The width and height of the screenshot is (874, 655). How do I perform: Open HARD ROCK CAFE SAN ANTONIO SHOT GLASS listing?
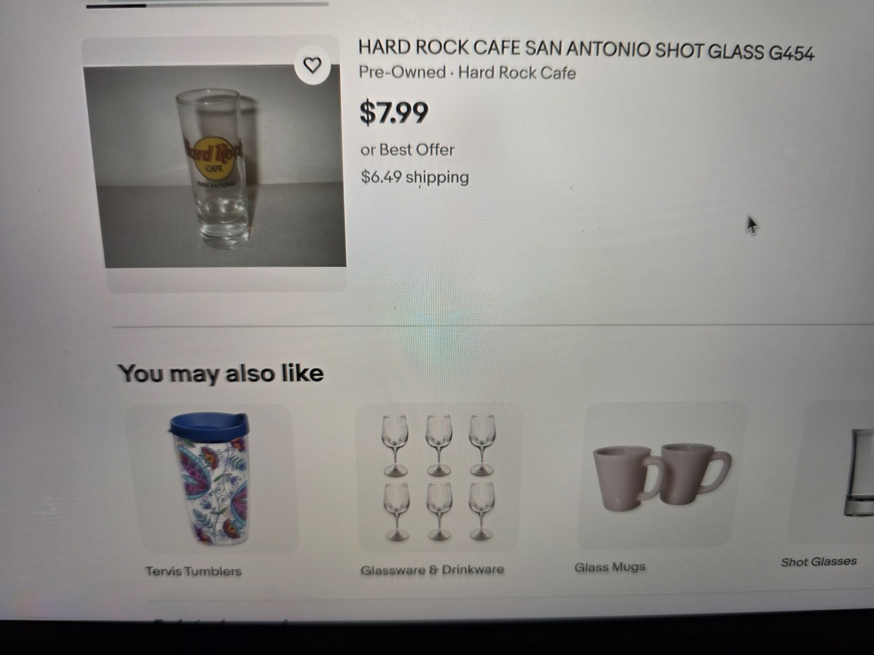click(x=586, y=51)
